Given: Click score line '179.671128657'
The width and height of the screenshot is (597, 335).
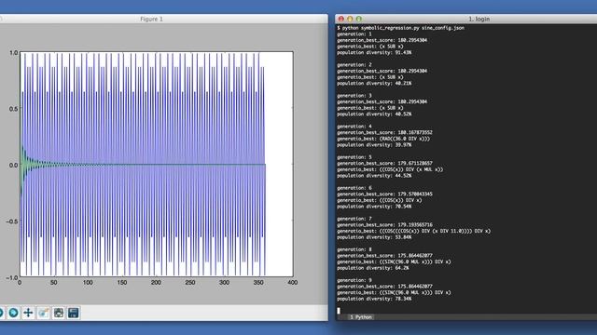Looking at the screenshot, I should click(x=384, y=163).
